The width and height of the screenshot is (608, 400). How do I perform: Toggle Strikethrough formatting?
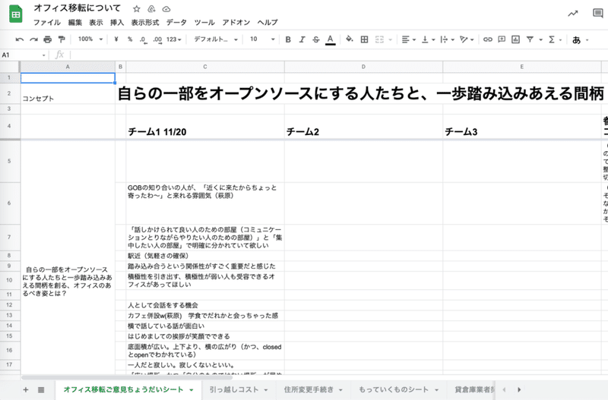(316, 39)
